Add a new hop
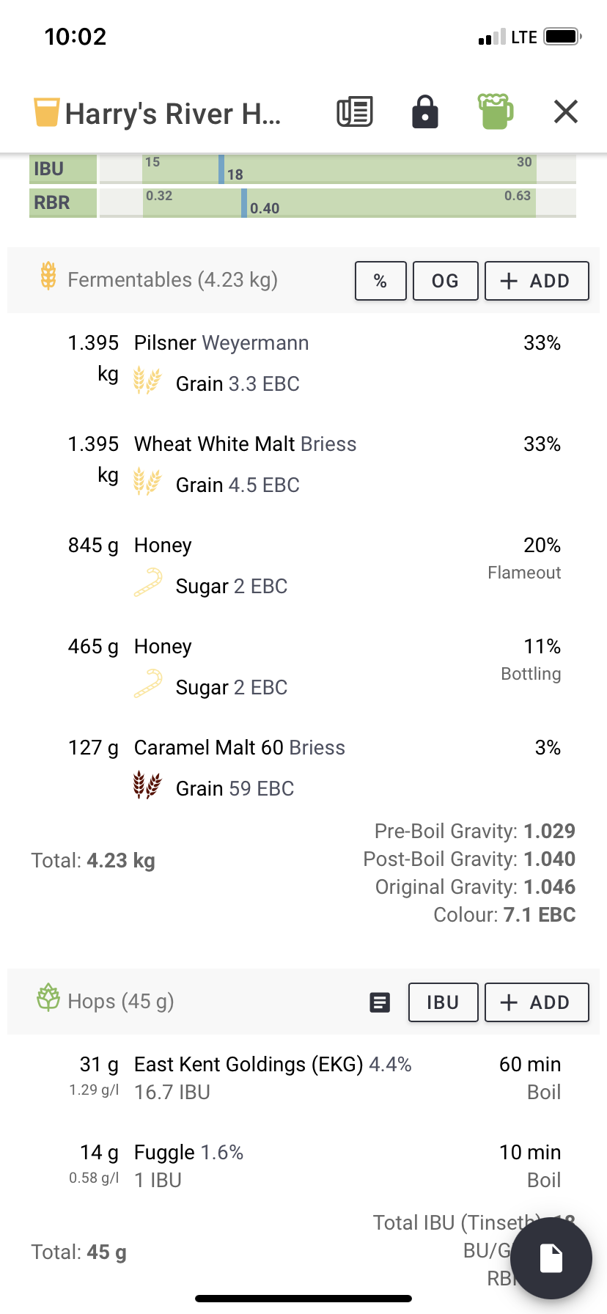The image size is (607, 1314). 537,1002
